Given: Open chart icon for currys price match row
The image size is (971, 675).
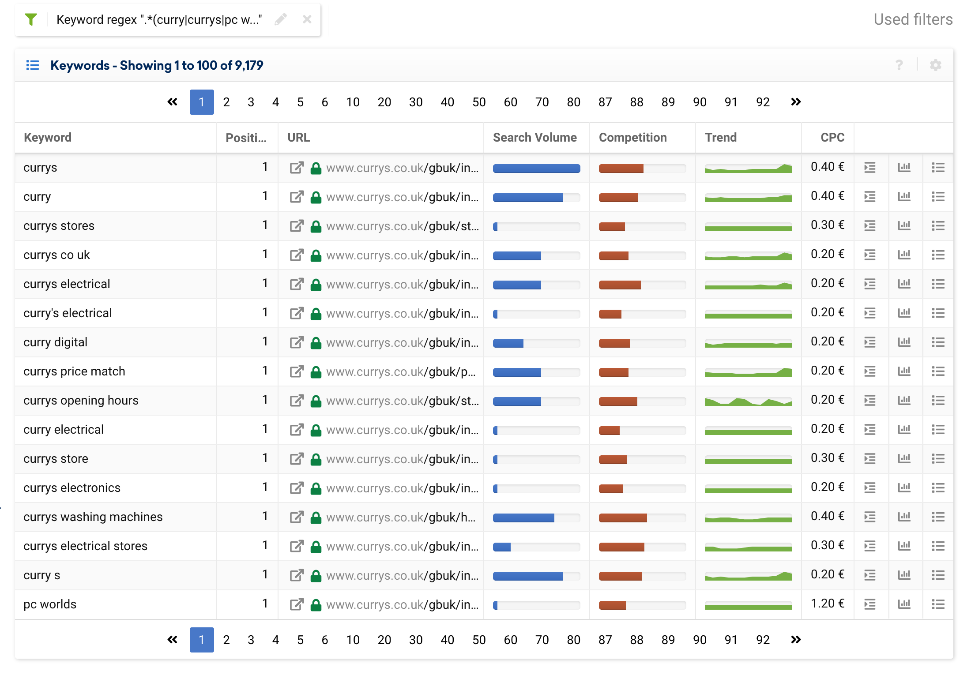Looking at the screenshot, I should 904,371.
